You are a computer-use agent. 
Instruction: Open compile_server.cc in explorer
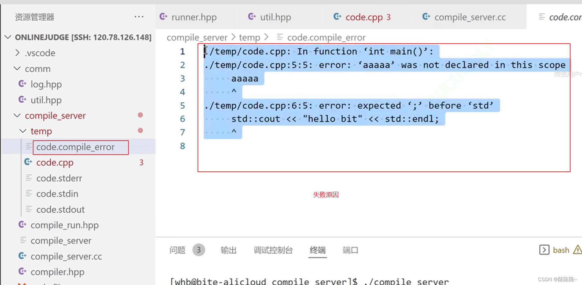[x=66, y=256]
